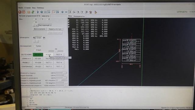The image size is (195, 110).
Task: Select Z axis radio button
Action: 47,19
